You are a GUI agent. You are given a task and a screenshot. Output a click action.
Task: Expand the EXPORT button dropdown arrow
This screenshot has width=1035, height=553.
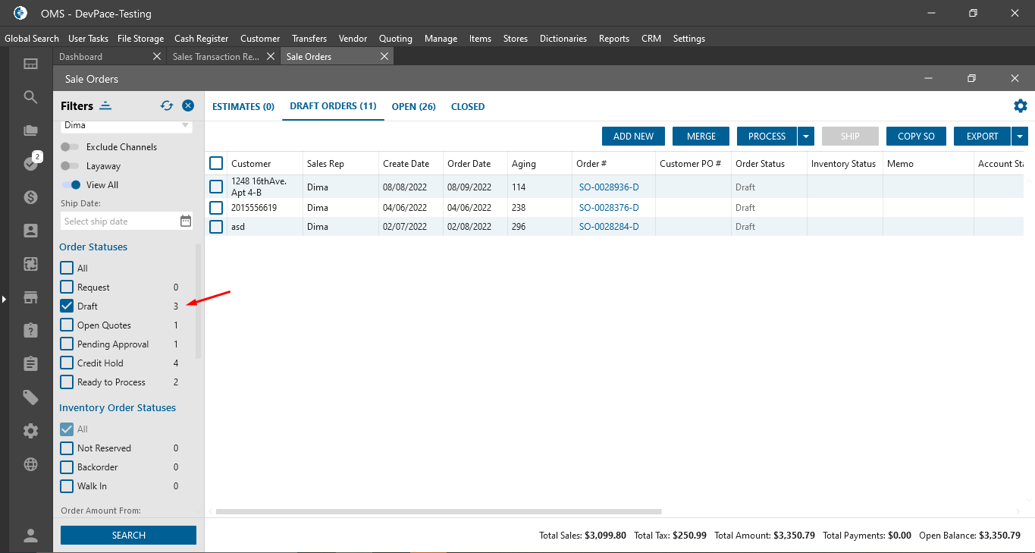click(x=1020, y=137)
